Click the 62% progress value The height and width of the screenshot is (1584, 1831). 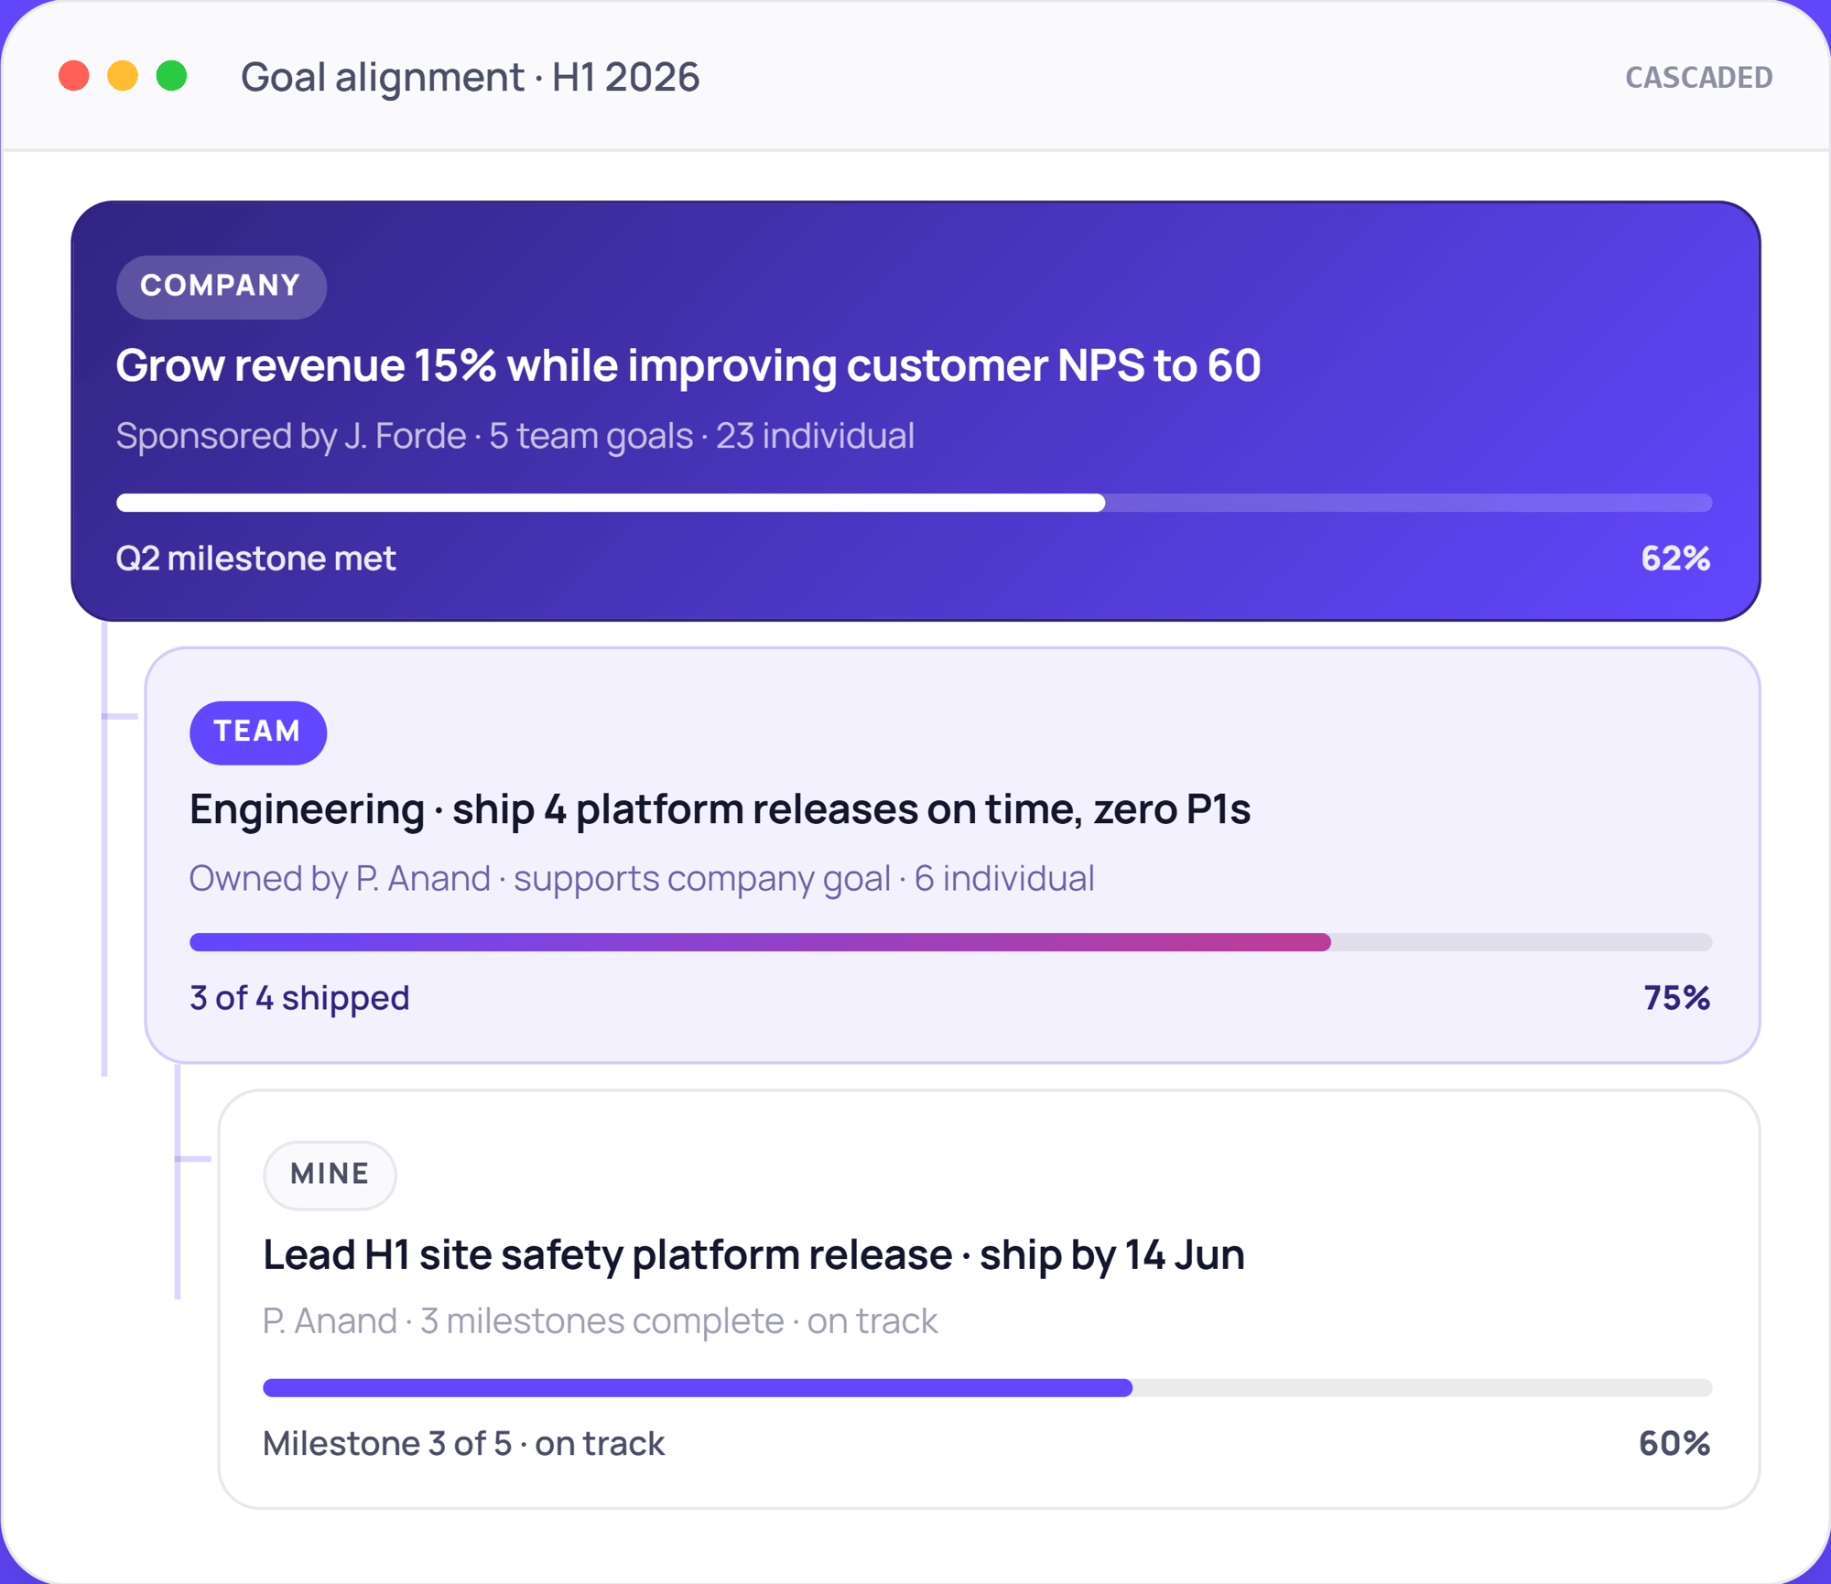pyautogui.click(x=1675, y=559)
